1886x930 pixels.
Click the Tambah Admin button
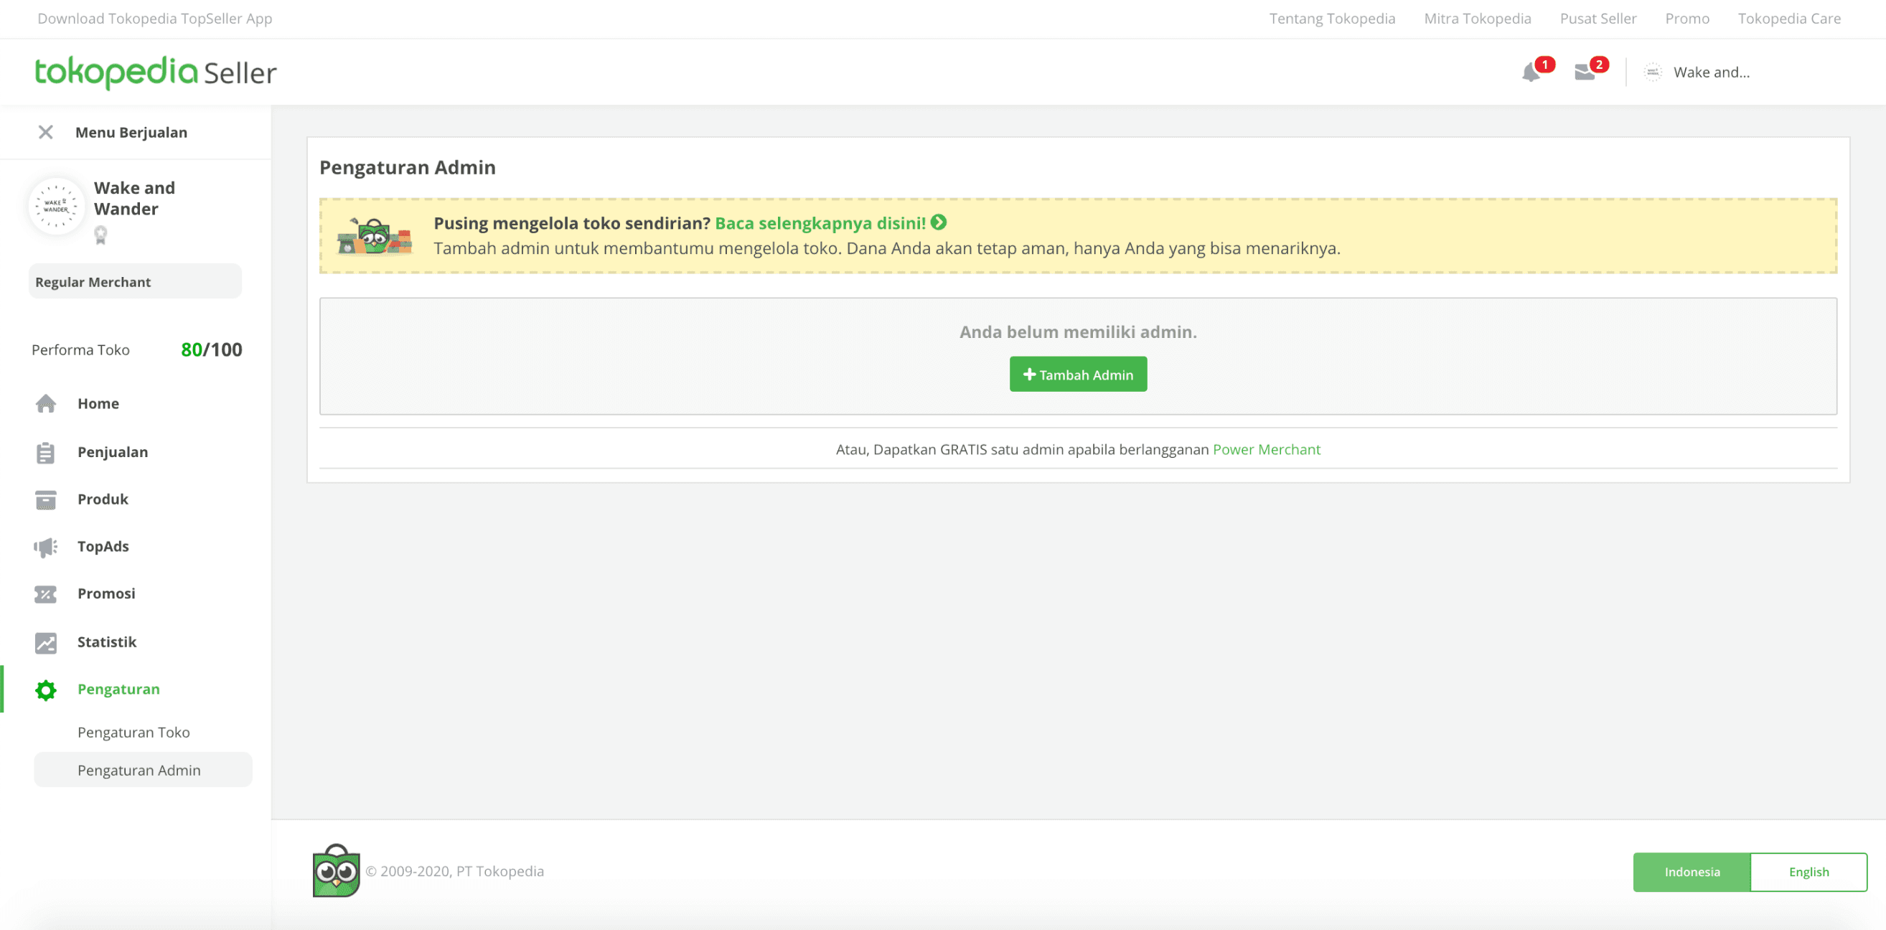(x=1077, y=374)
